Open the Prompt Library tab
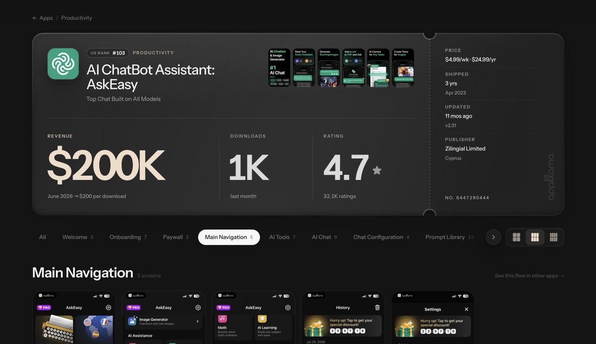This screenshot has width=596, height=344. 449,237
